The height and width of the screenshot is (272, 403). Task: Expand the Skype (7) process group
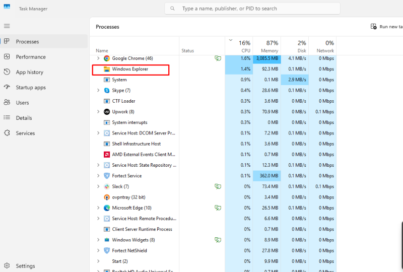click(98, 90)
